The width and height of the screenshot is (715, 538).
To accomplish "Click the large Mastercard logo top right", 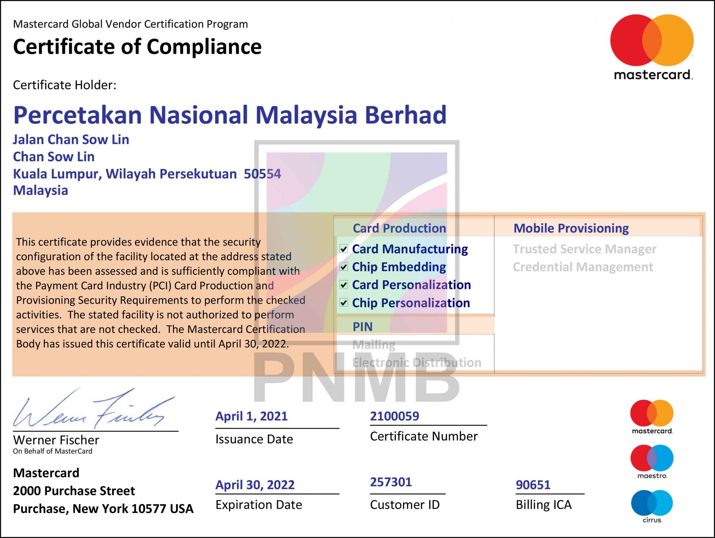I will click(652, 47).
